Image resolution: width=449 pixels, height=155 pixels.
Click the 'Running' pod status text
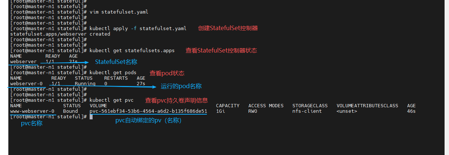pyautogui.click(x=85, y=83)
